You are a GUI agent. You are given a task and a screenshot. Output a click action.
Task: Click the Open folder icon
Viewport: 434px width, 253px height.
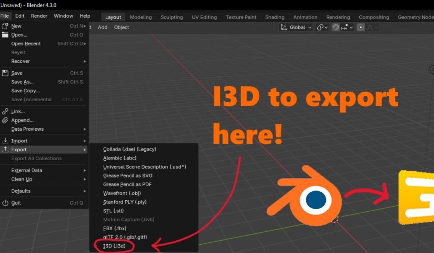point(5,35)
